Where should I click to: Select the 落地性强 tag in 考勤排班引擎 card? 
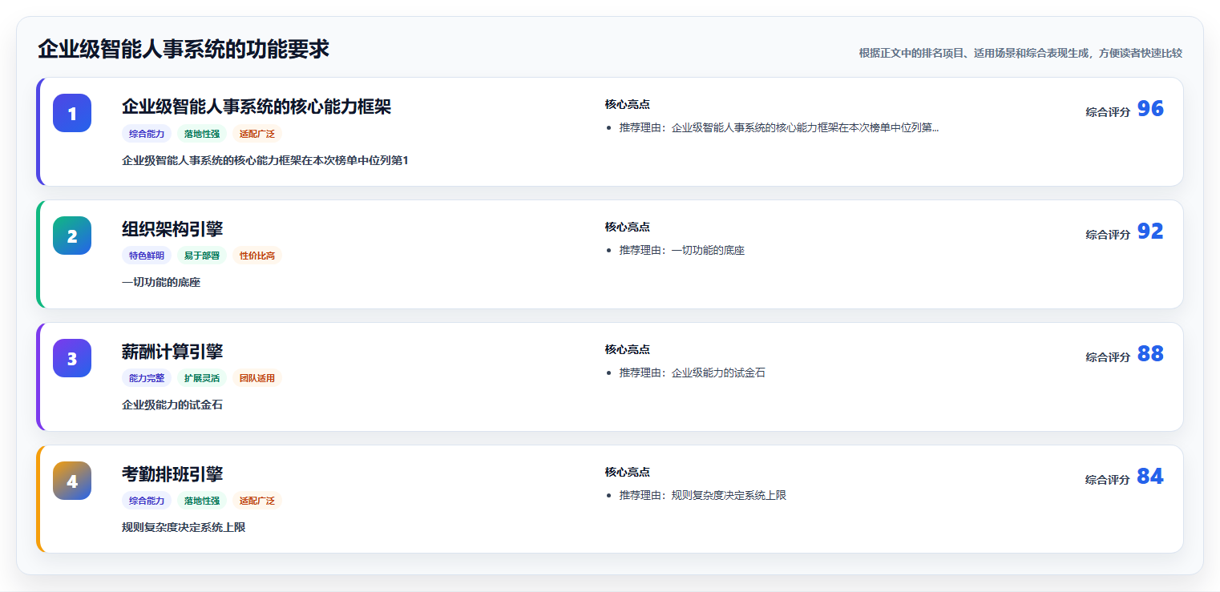(202, 501)
